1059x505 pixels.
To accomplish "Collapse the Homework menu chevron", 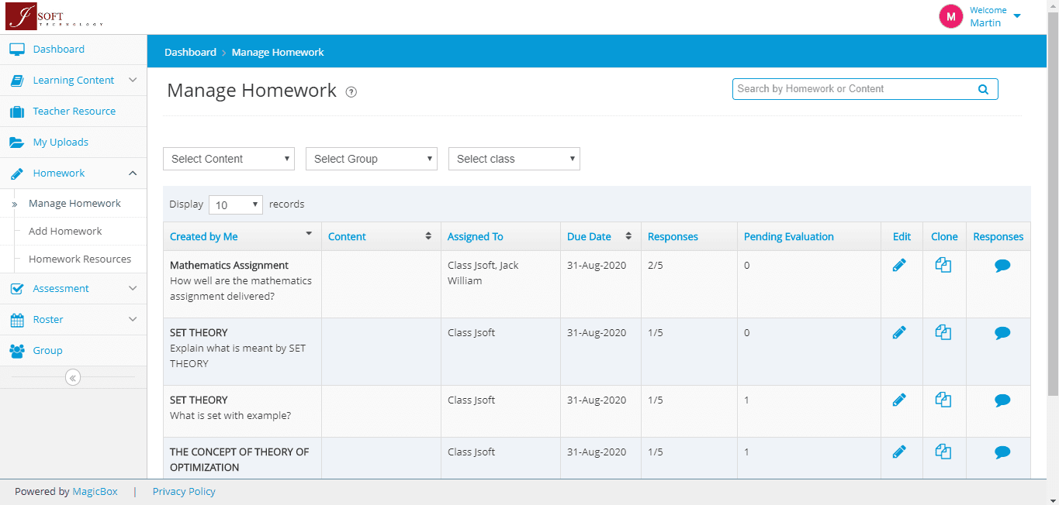I will coord(133,173).
